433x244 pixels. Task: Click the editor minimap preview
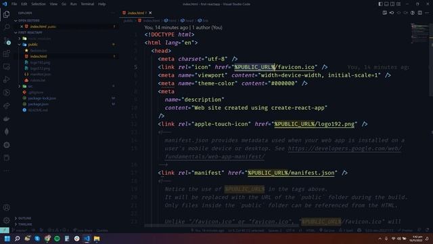pos(419,33)
